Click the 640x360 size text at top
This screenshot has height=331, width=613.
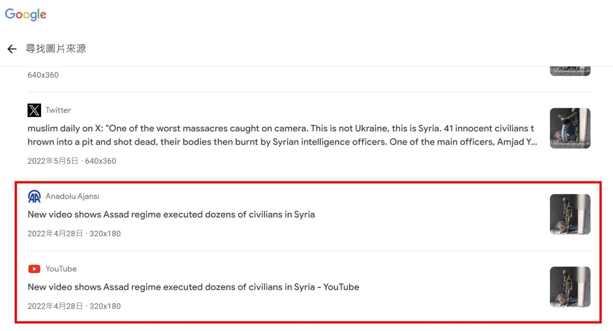(43, 75)
